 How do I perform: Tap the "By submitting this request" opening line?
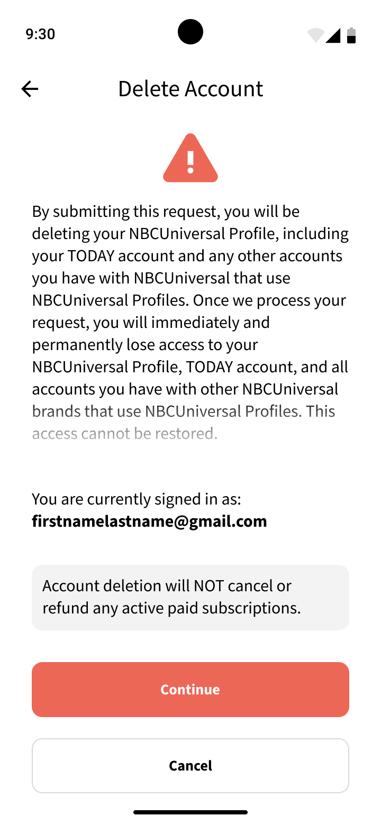[x=166, y=212]
